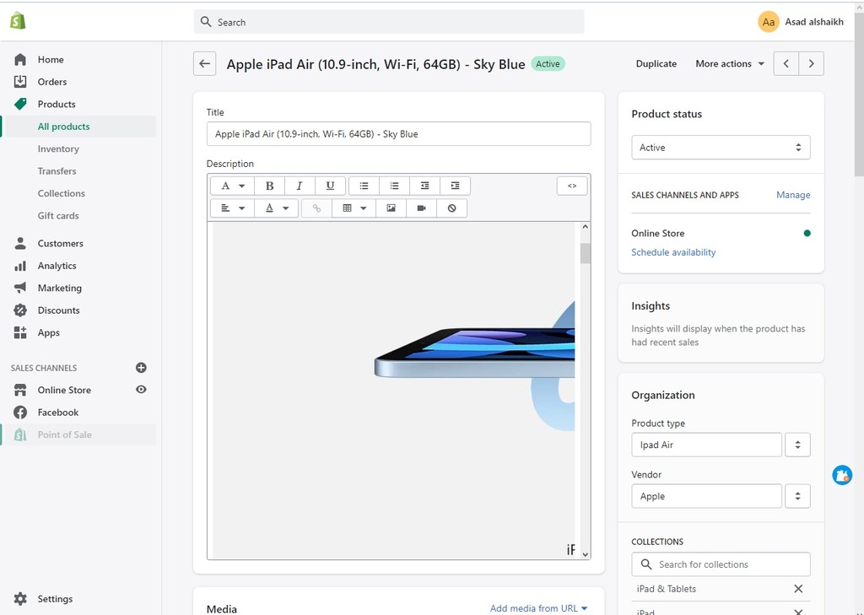Image resolution: width=864 pixels, height=615 pixels.
Task: Open Gift cards page
Action: tap(58, 215)
